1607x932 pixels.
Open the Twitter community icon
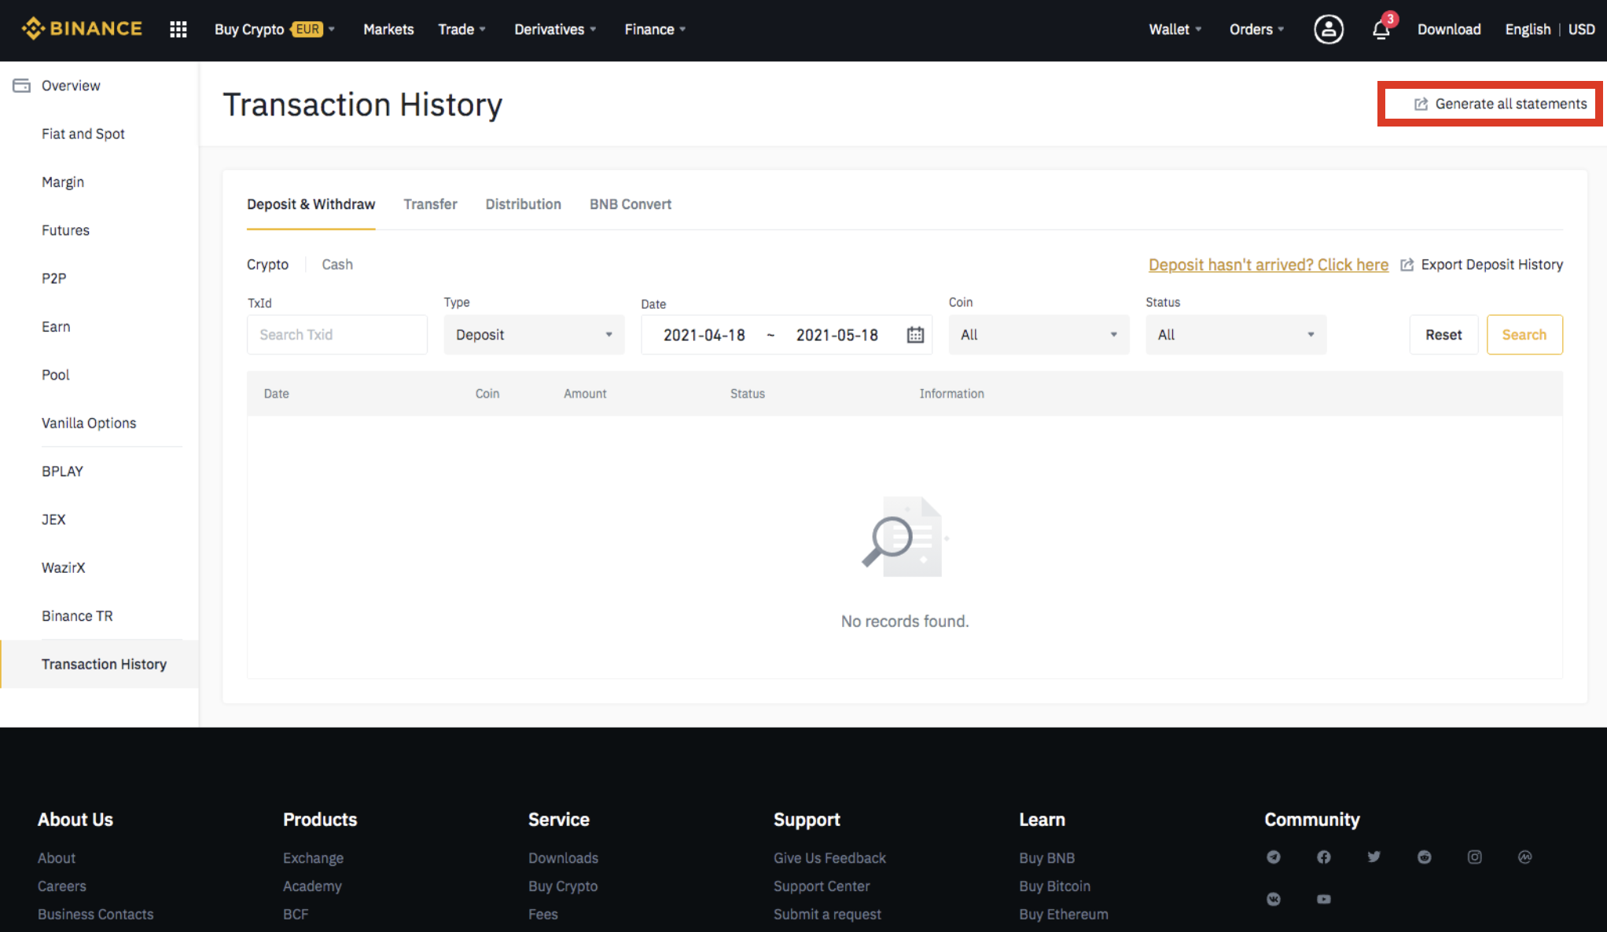click(1374, 857)
